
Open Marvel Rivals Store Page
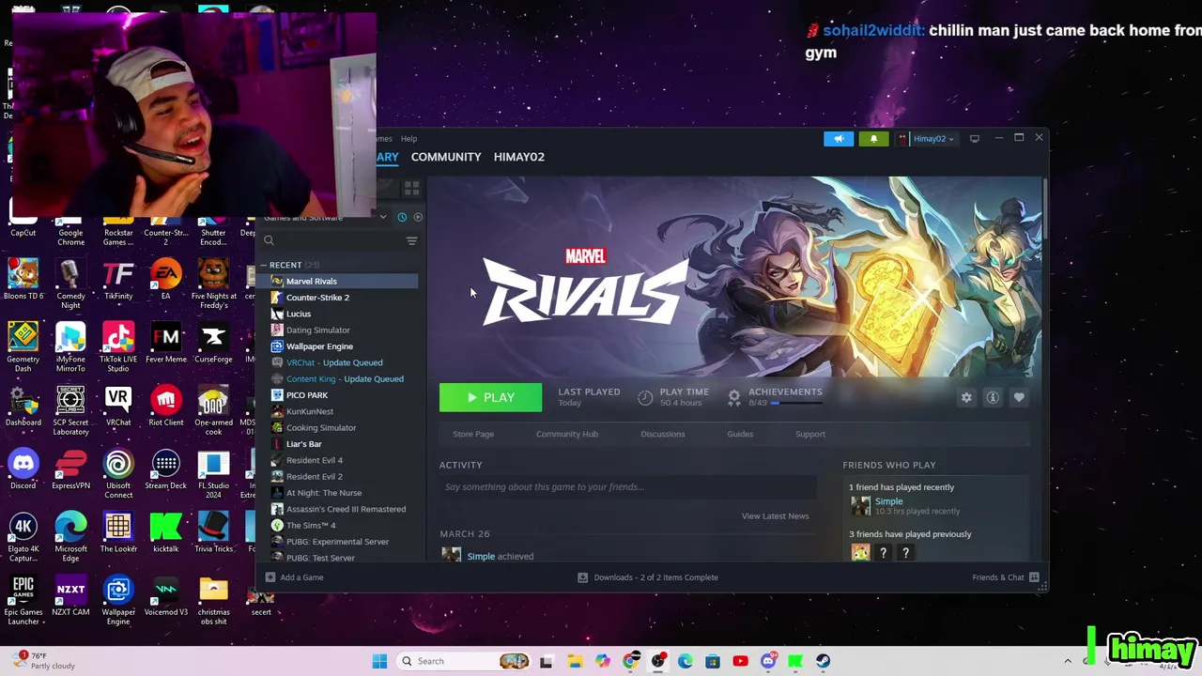(473, 434)
